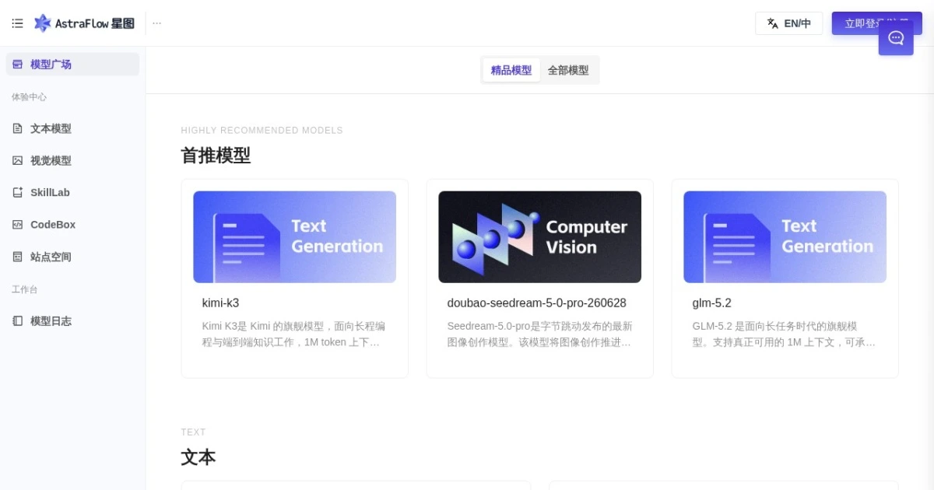
Task: Switch to the 全部模型 tab
Action: (x=568, y=70)
